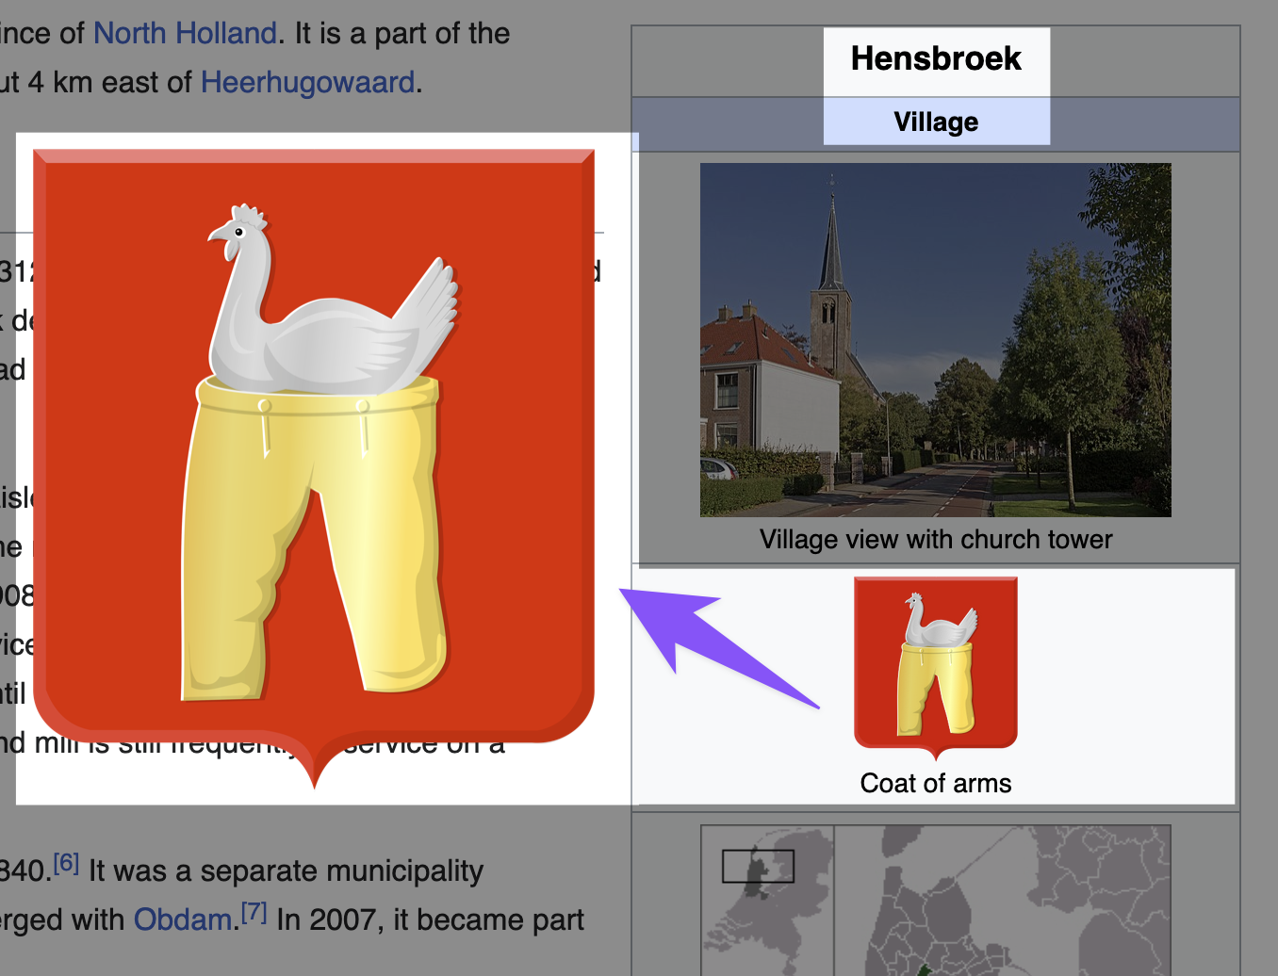The width and height of the screenshot is (1278, 976).
Task: Select the Village header label
Action: coord(935,121)
